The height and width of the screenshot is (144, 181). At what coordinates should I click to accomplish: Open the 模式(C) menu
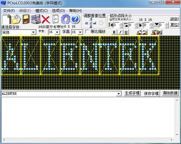pyautogui.click(x=41, y=11)
